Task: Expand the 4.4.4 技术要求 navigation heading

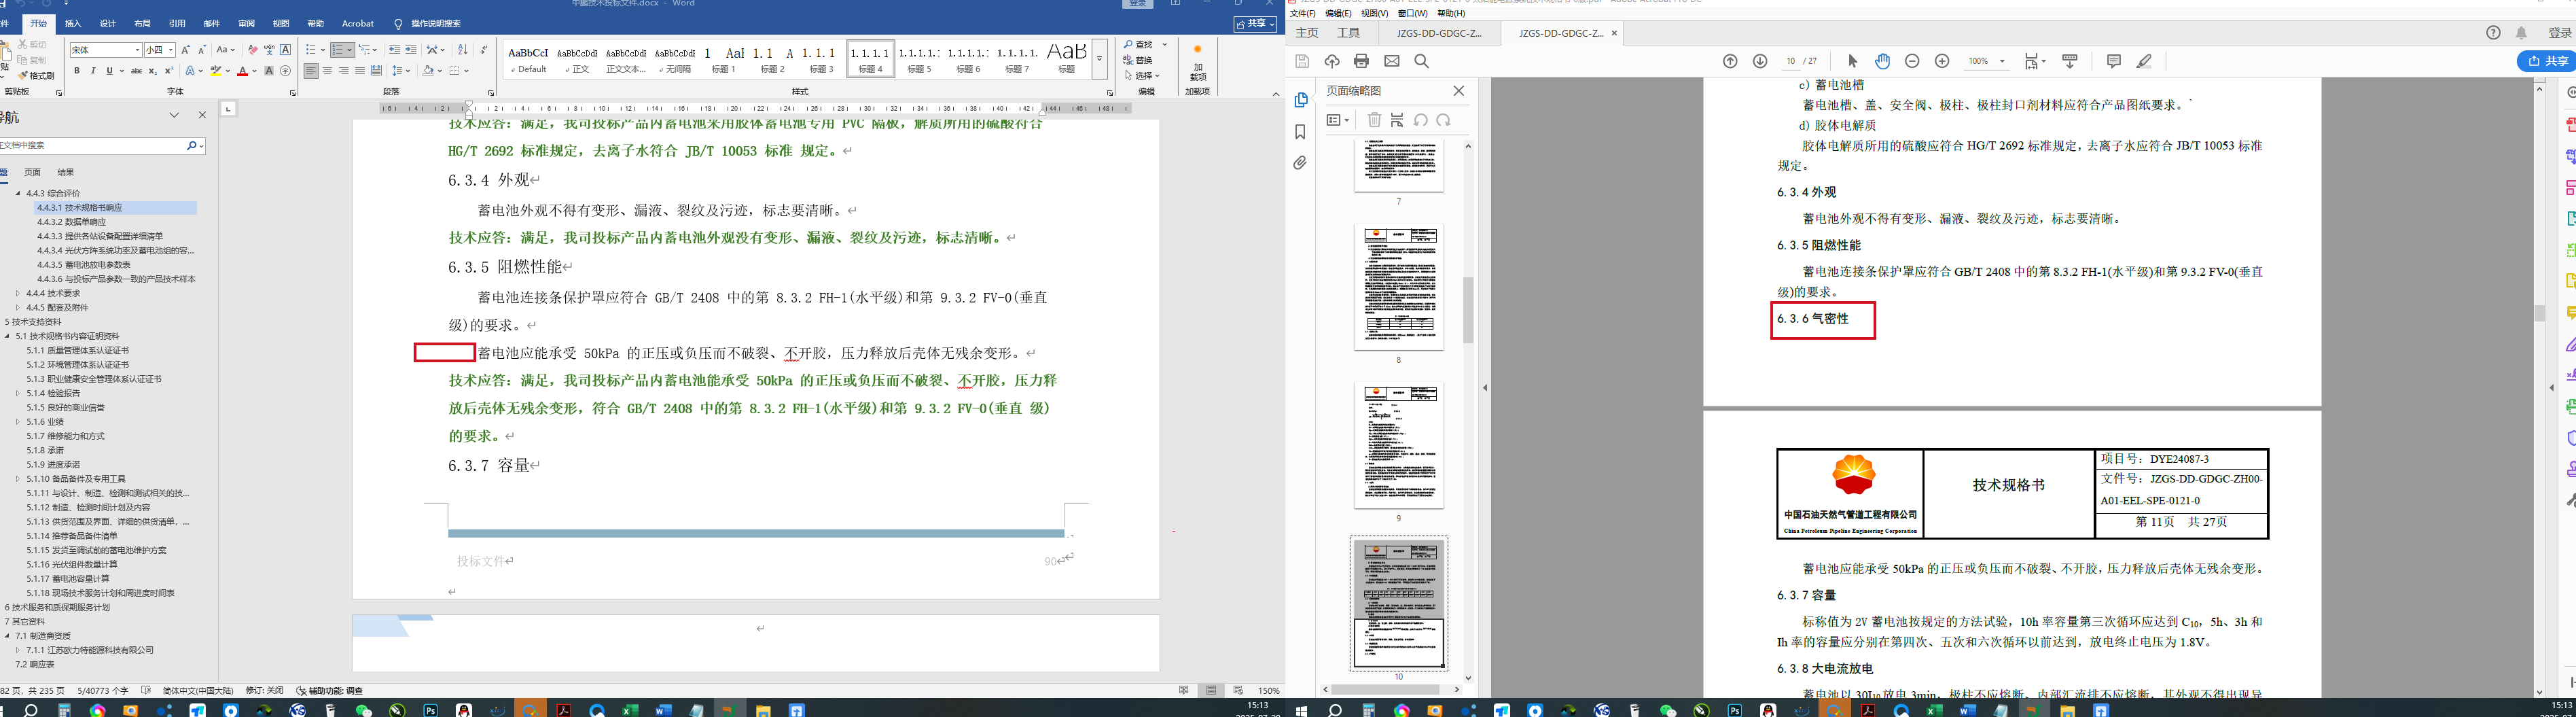Action: [18, 293]
